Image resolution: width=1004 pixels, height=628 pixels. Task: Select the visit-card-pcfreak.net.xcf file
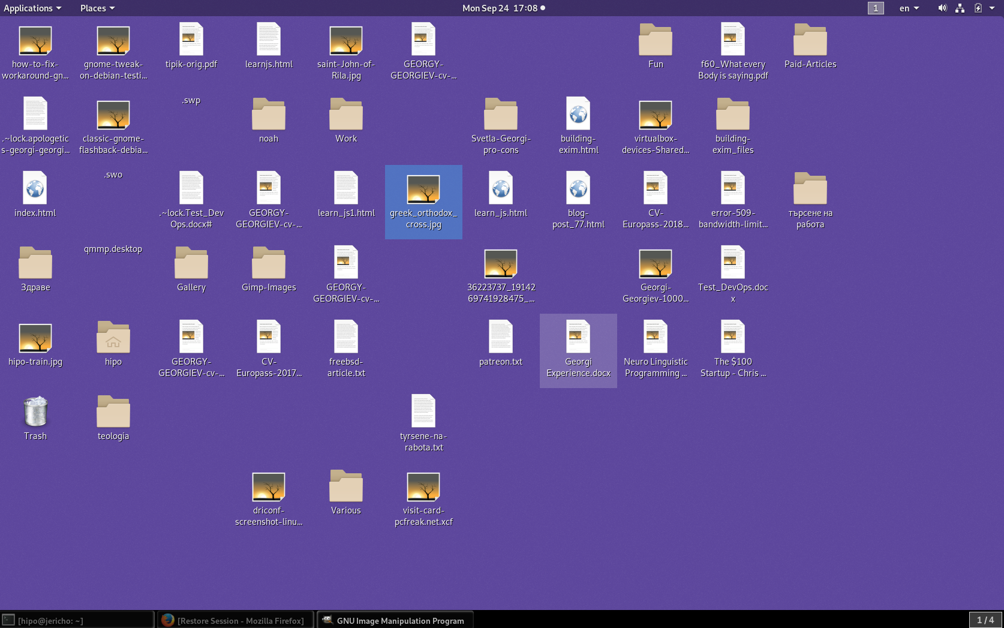point(423,486)
